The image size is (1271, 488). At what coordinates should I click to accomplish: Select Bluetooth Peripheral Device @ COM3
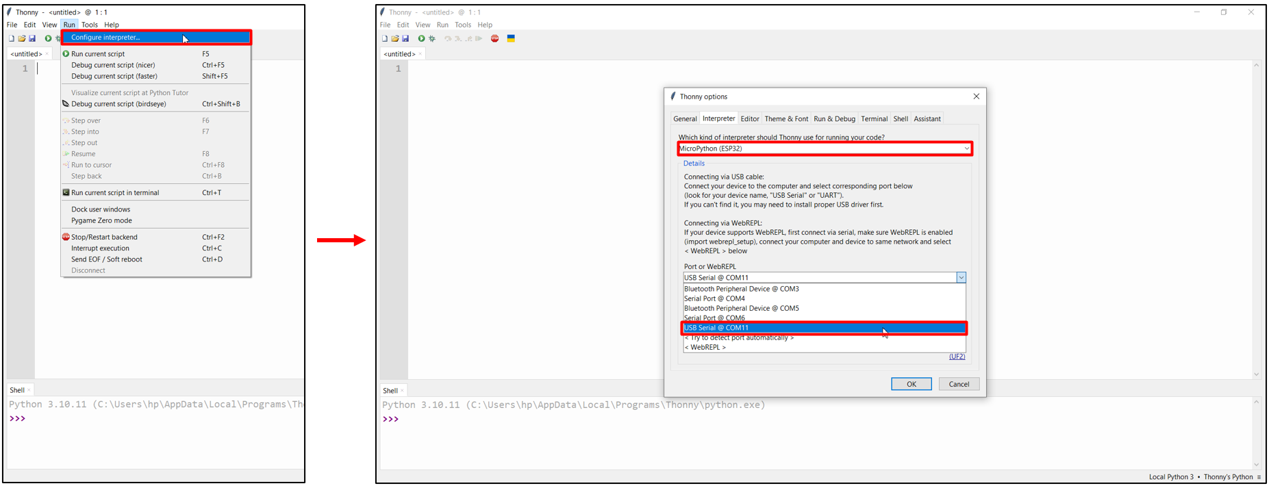pos(825,289)
